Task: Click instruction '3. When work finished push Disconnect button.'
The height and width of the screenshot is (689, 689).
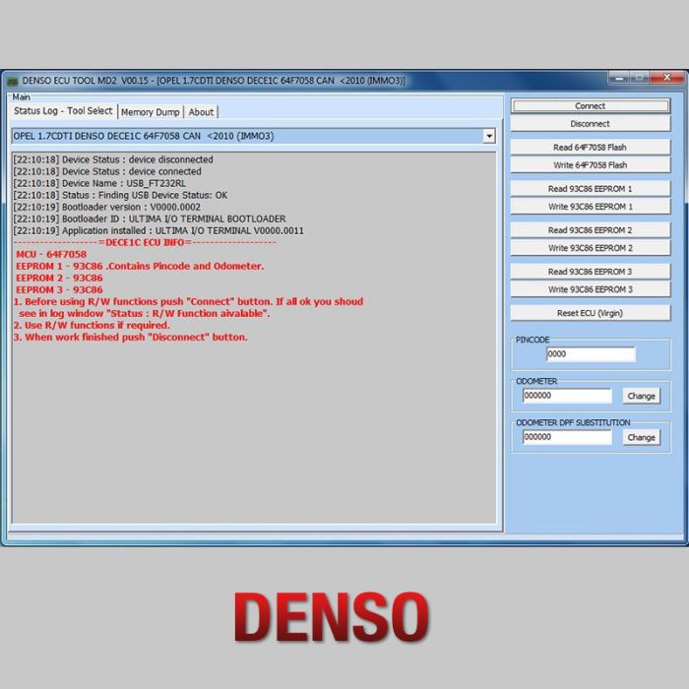Action: point(131,338)
